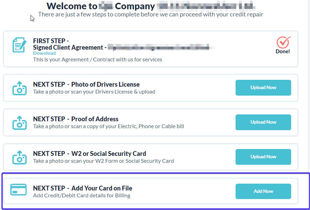The height and width of the screenshot is (210, 310).
Task: Click the signed agreement document icon
Action: [19, 45]
